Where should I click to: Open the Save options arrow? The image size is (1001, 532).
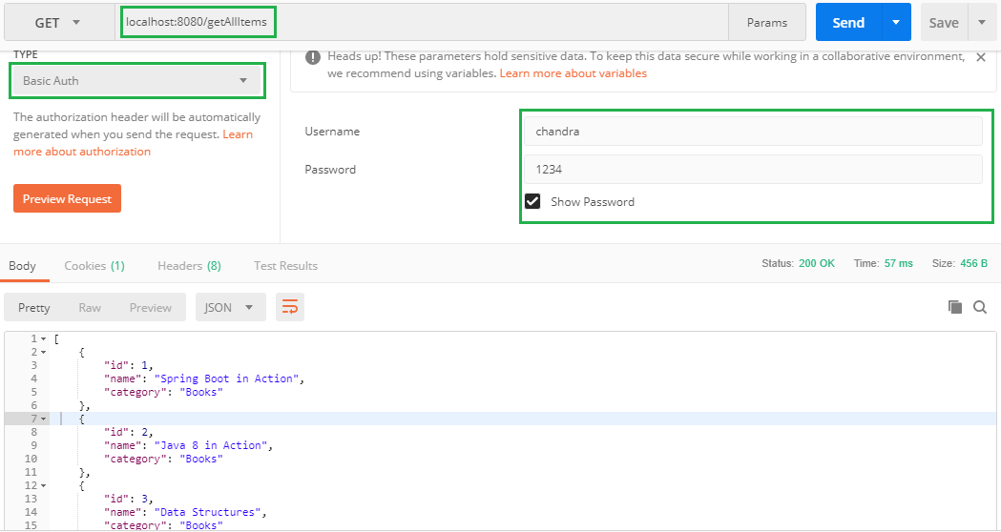tap(982, 22)
